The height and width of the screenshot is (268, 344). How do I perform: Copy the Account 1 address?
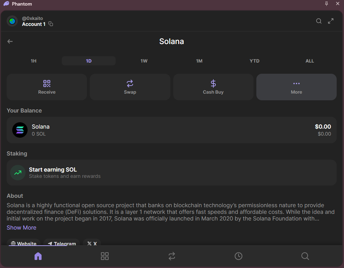[x=51, y=24]
